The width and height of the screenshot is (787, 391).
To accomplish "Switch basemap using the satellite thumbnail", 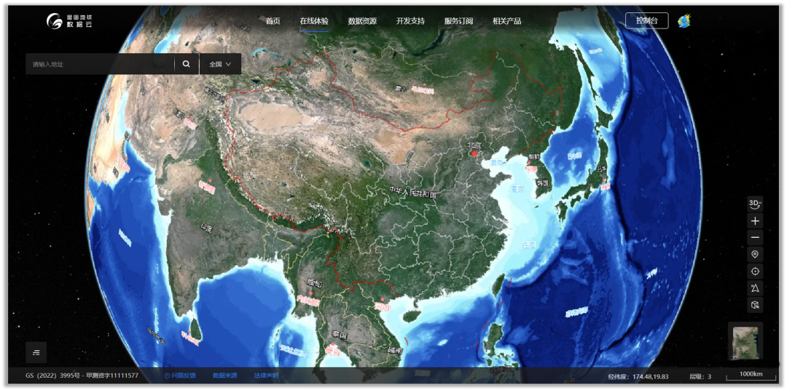I will (x=745, y=341).
